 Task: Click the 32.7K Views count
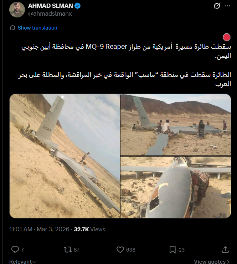[x=89, y=229]
